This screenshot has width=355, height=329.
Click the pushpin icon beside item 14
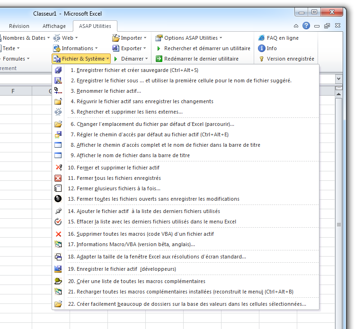coord(58,211)
